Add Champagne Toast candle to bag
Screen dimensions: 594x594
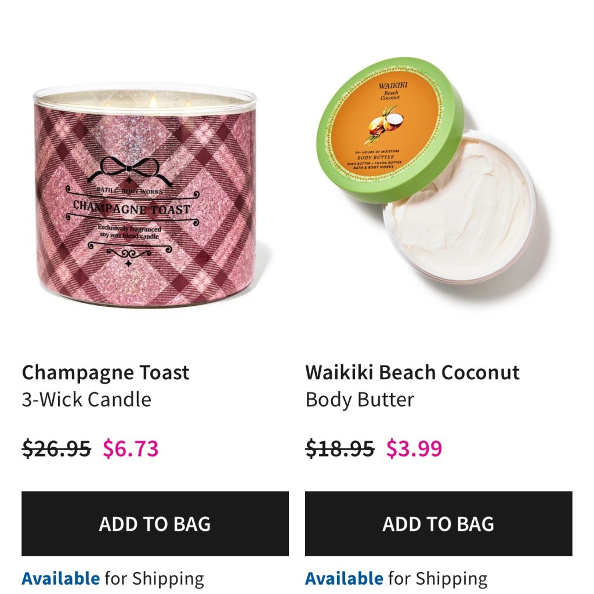point(155,524)
